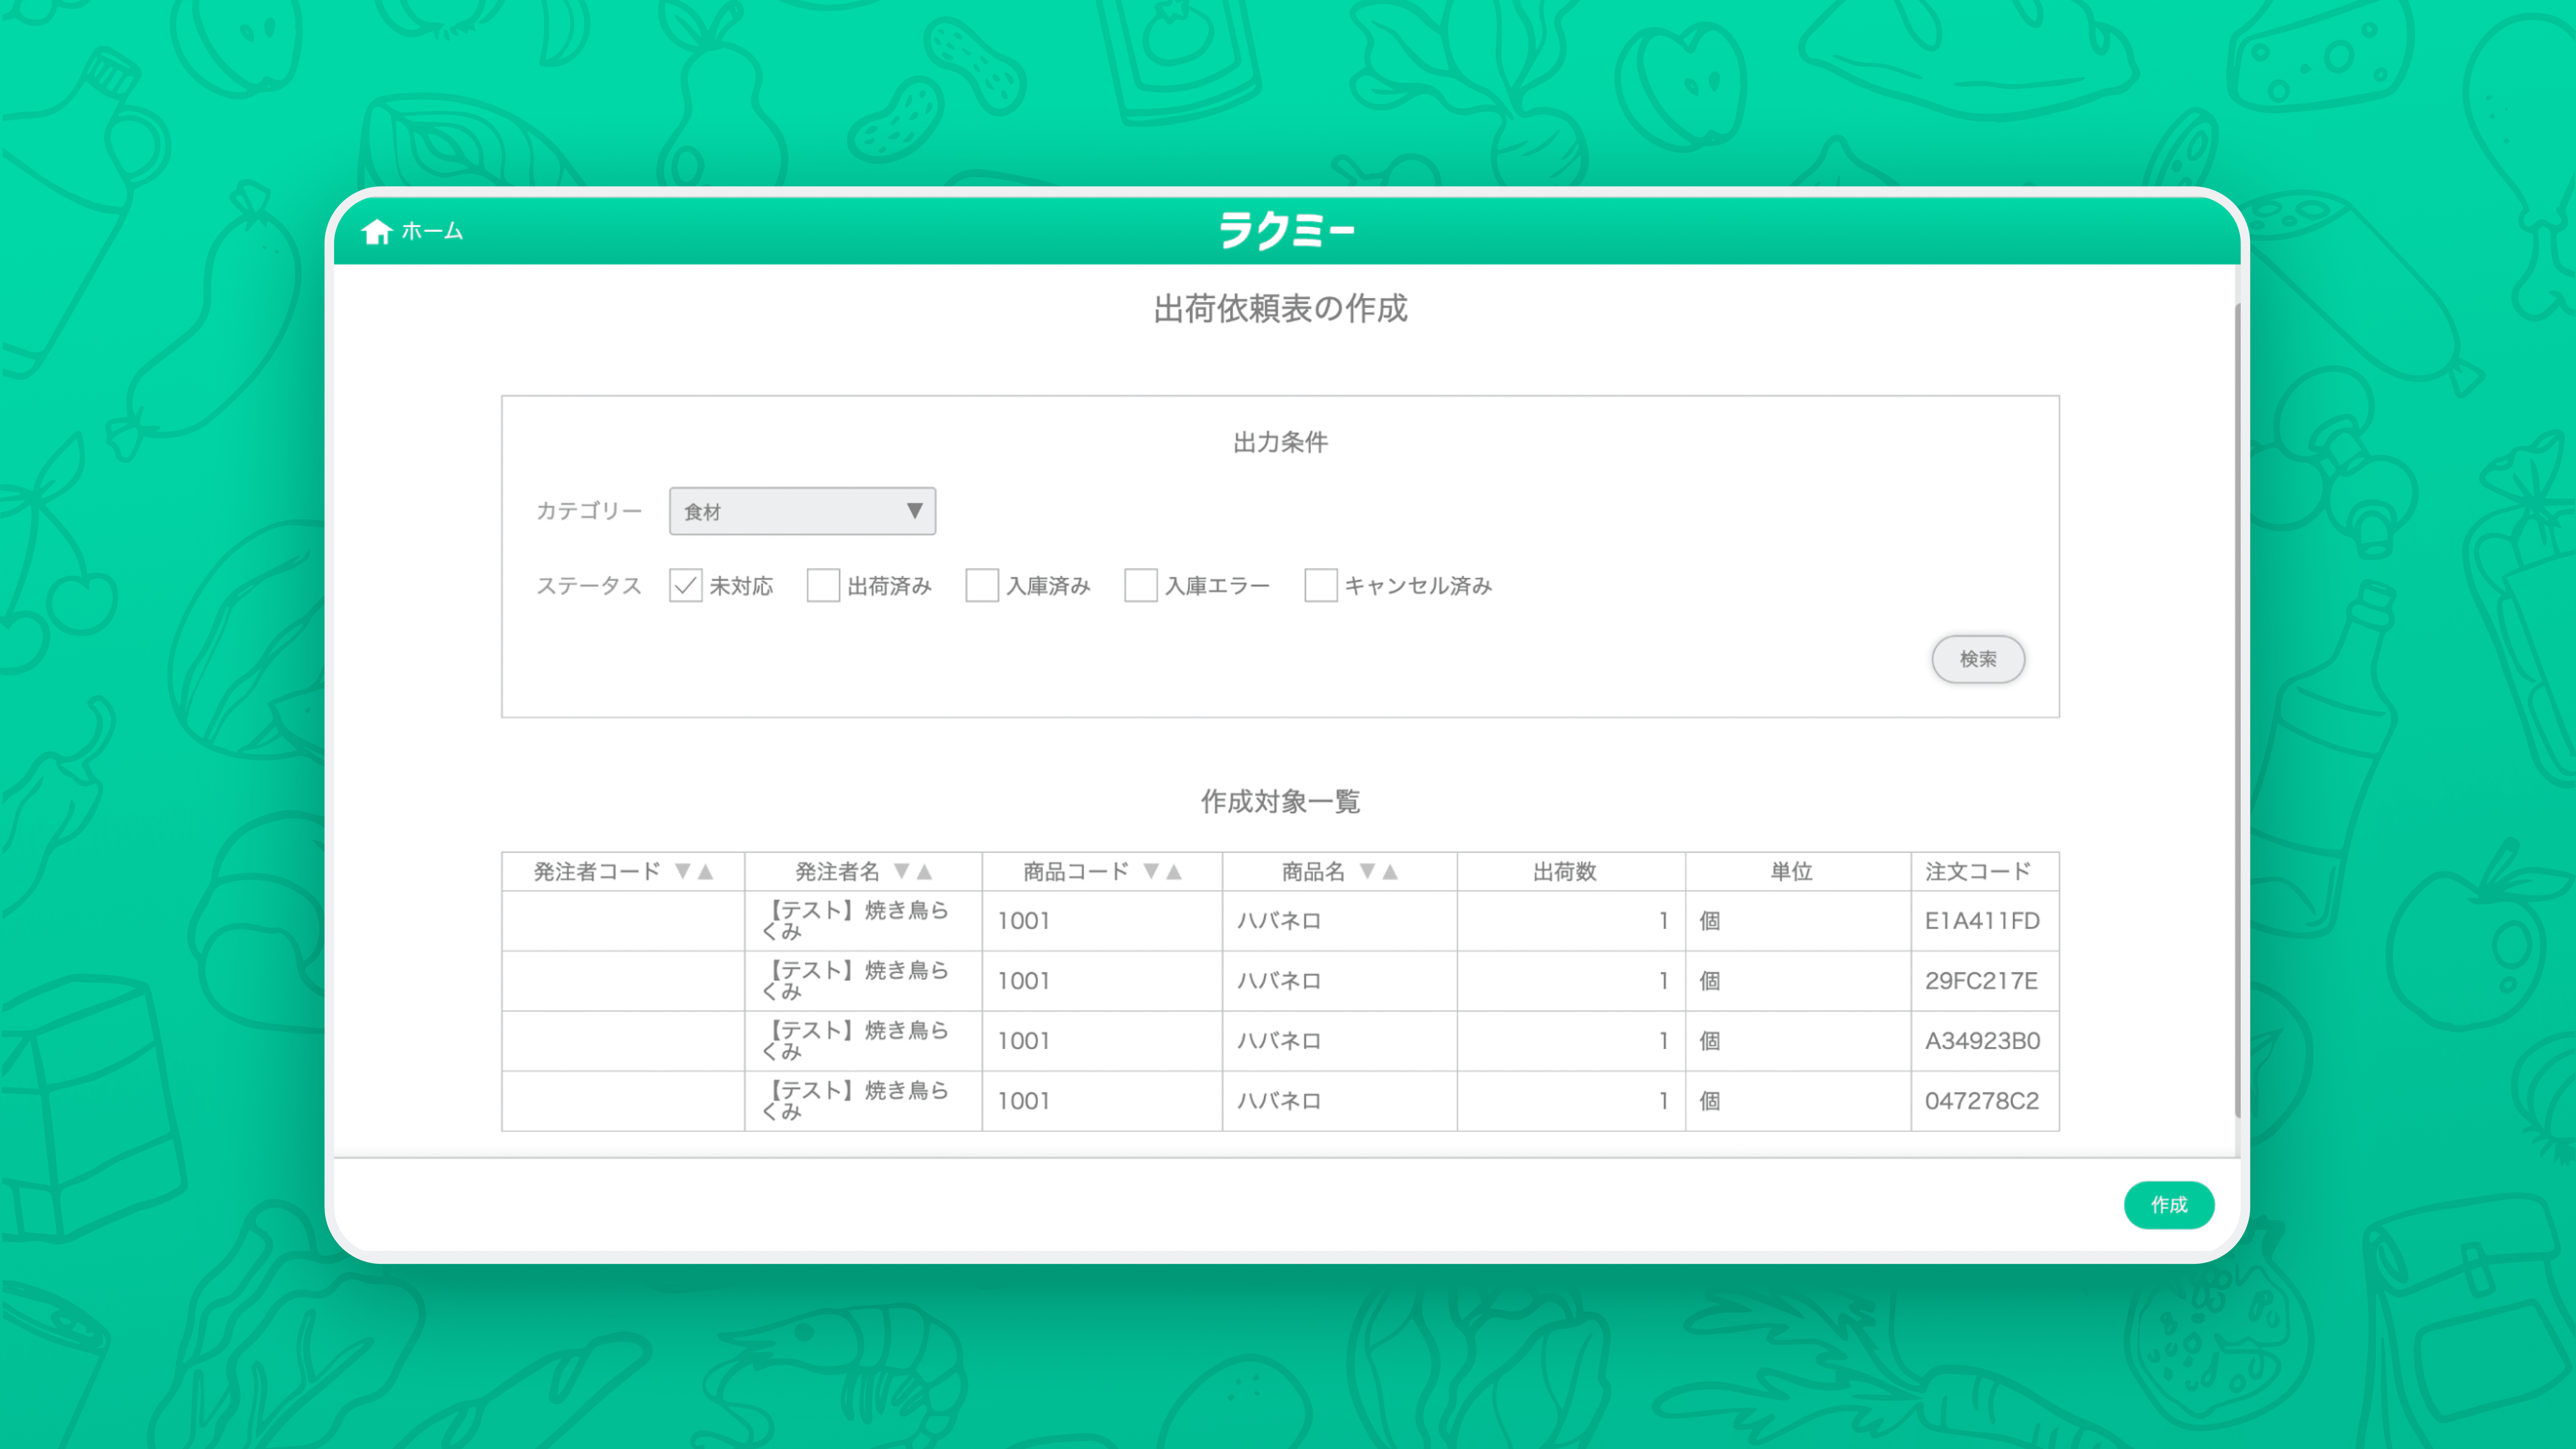Tick the 入庫済み checkbox
The height and width of the screenshot is (1449, 2576).
coord(982,585)
